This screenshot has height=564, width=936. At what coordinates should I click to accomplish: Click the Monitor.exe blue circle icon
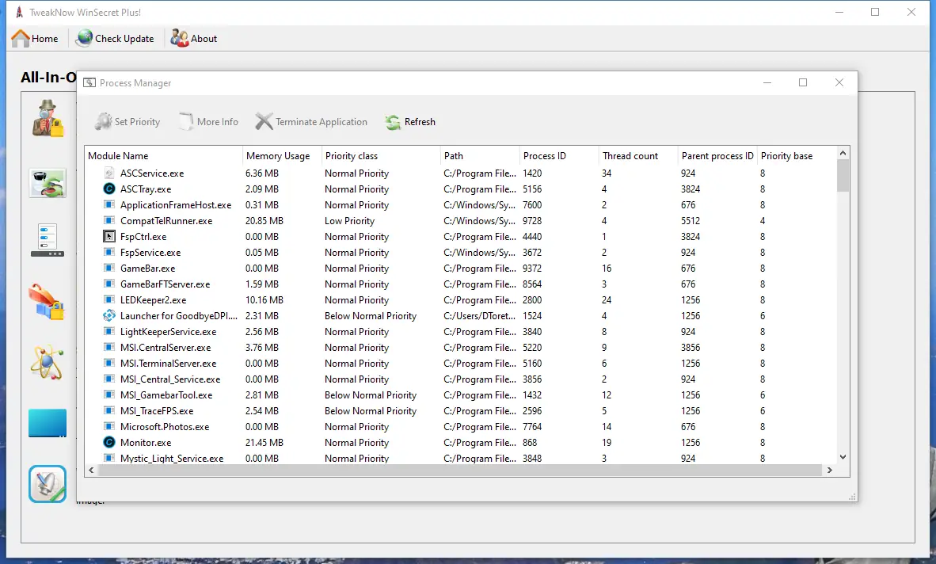coord(109,443)
